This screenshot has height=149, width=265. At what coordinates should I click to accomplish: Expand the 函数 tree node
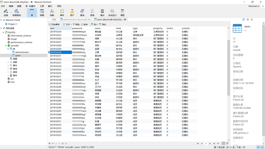click(x=8, y=62)
